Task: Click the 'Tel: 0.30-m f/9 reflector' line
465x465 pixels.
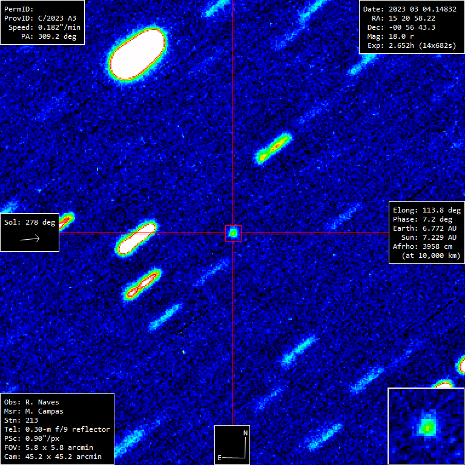Action: (x=57, y=429)
